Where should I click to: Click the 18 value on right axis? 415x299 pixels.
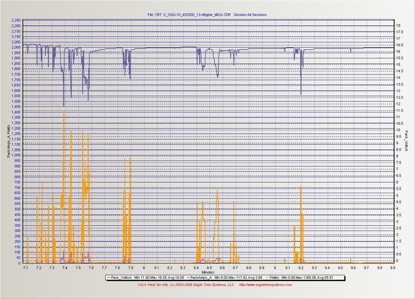coord(398,25)
